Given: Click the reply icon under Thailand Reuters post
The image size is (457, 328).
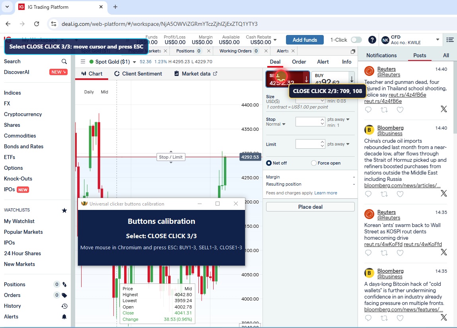Looking at the screenshot, I should (x=368, y=109).
